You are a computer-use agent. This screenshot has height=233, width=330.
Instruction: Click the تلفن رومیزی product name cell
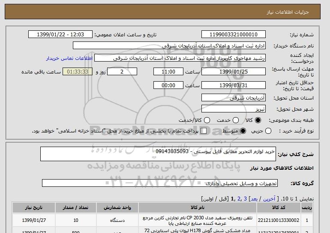tap(198, 221)
